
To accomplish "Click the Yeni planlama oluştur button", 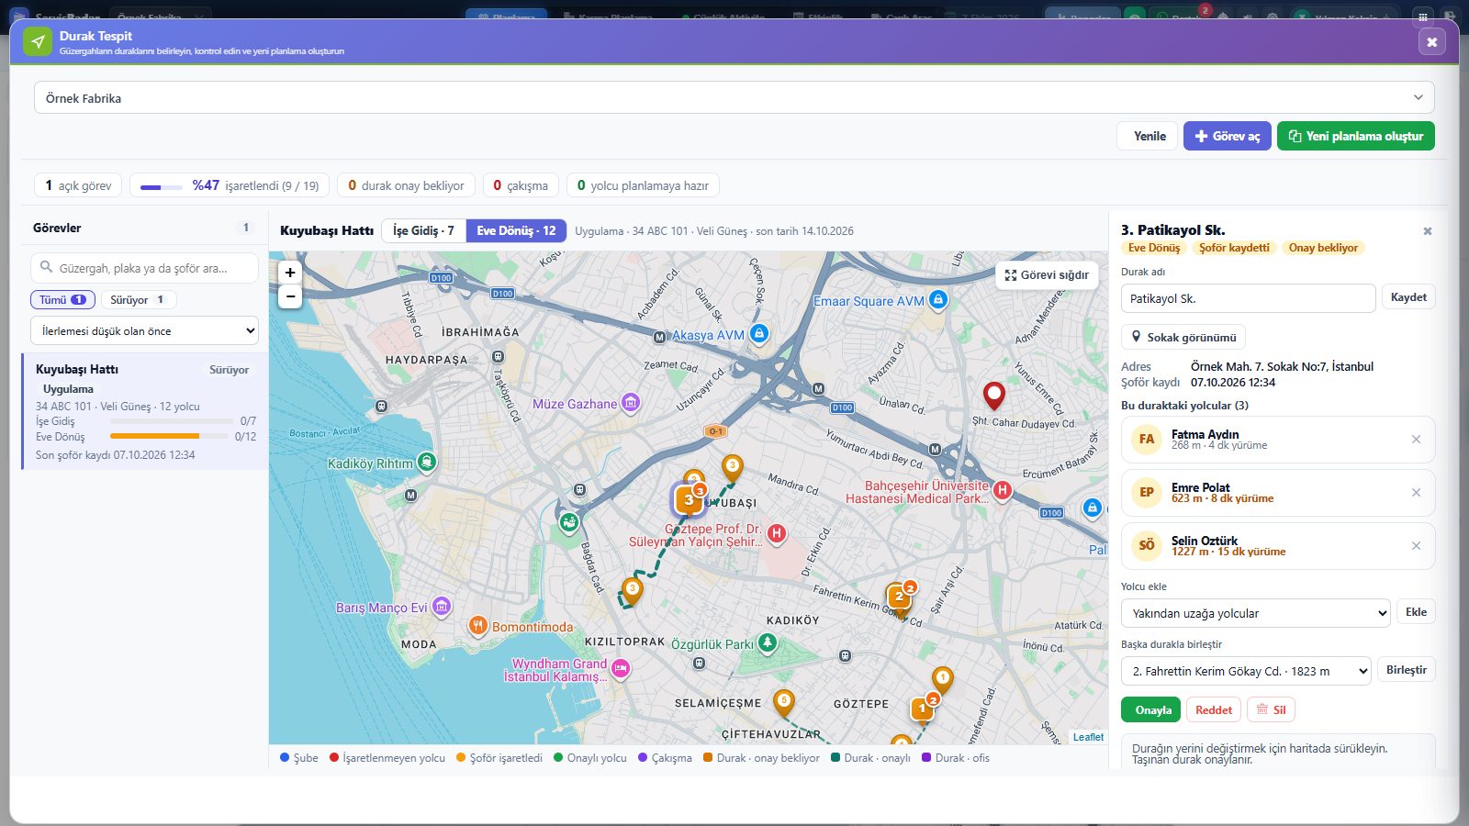I will coord(1355,136).
